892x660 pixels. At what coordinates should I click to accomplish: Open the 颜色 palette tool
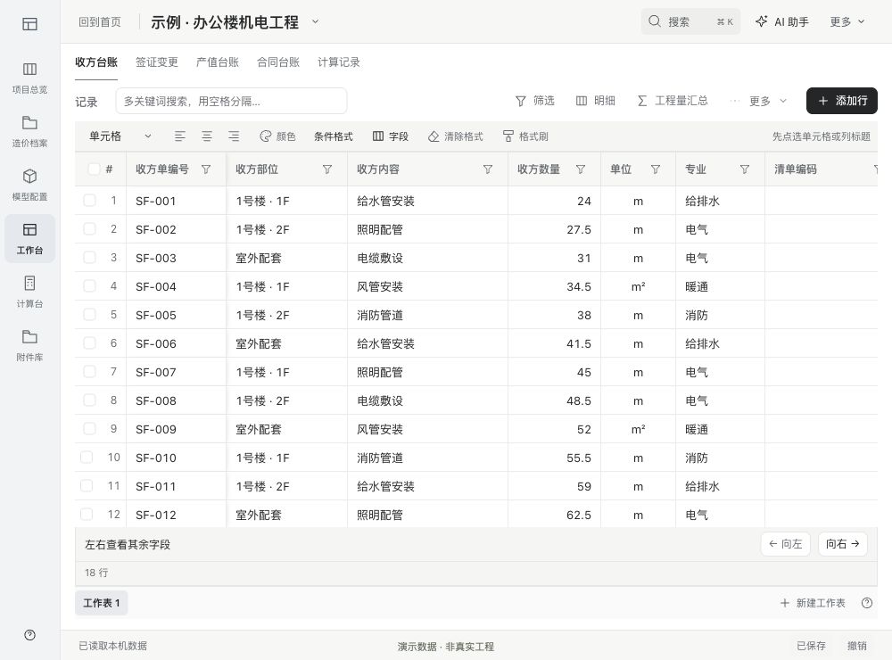tap(277, 136)
